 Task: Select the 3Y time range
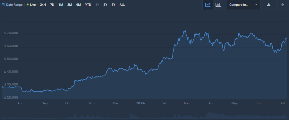105,4
